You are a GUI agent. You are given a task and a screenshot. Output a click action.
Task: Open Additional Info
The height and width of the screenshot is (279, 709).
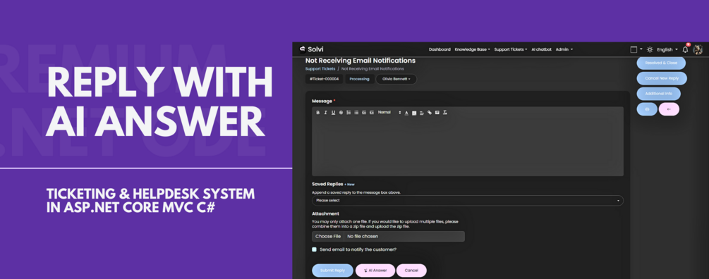click(x=659, y=94)
